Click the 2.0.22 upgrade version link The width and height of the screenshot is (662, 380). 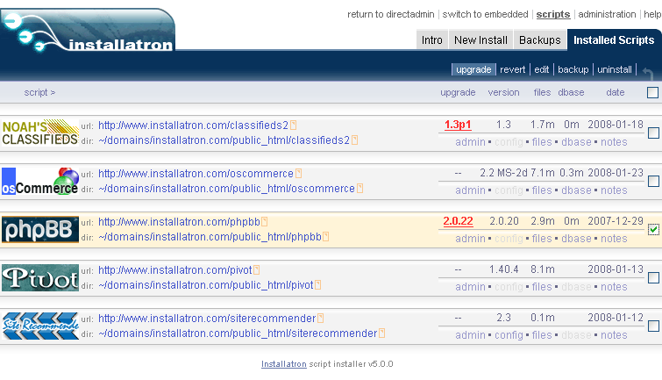(458, 221)
